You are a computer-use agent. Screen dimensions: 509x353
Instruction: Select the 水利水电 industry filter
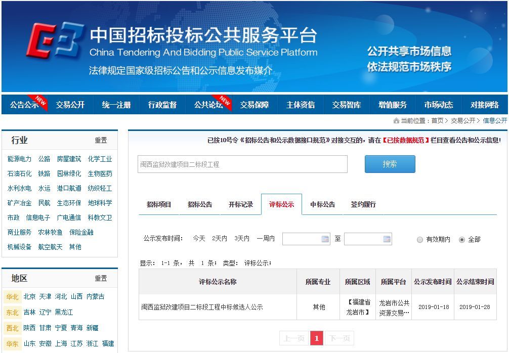[19, 188]
